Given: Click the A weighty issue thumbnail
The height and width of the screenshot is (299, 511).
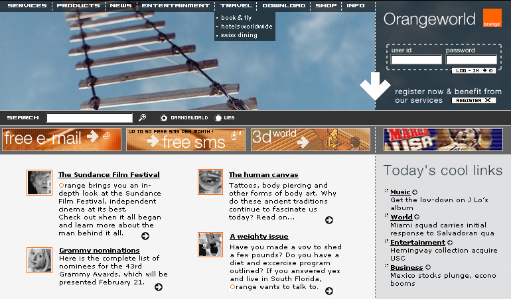Looking at the screenshot, I should pyautogui.click(x=210, y=244).
